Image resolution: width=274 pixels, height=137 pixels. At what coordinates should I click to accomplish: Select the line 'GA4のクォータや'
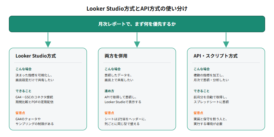click(28, 119)
